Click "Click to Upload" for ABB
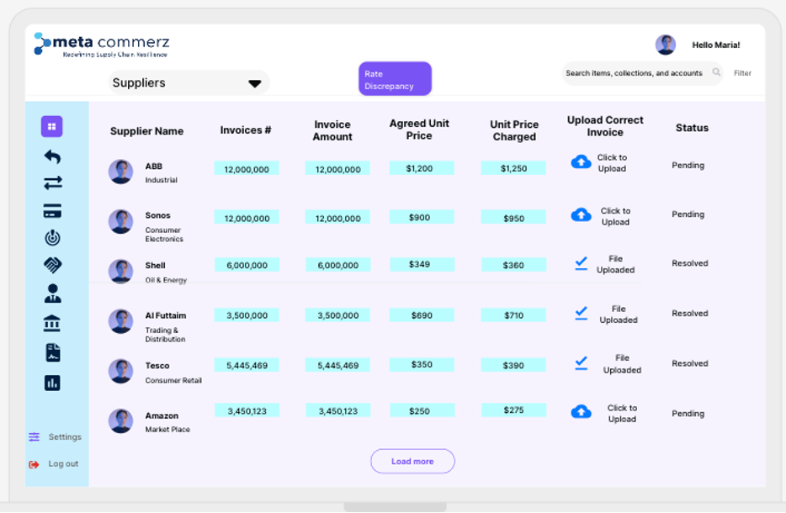 tap(612, 163)
